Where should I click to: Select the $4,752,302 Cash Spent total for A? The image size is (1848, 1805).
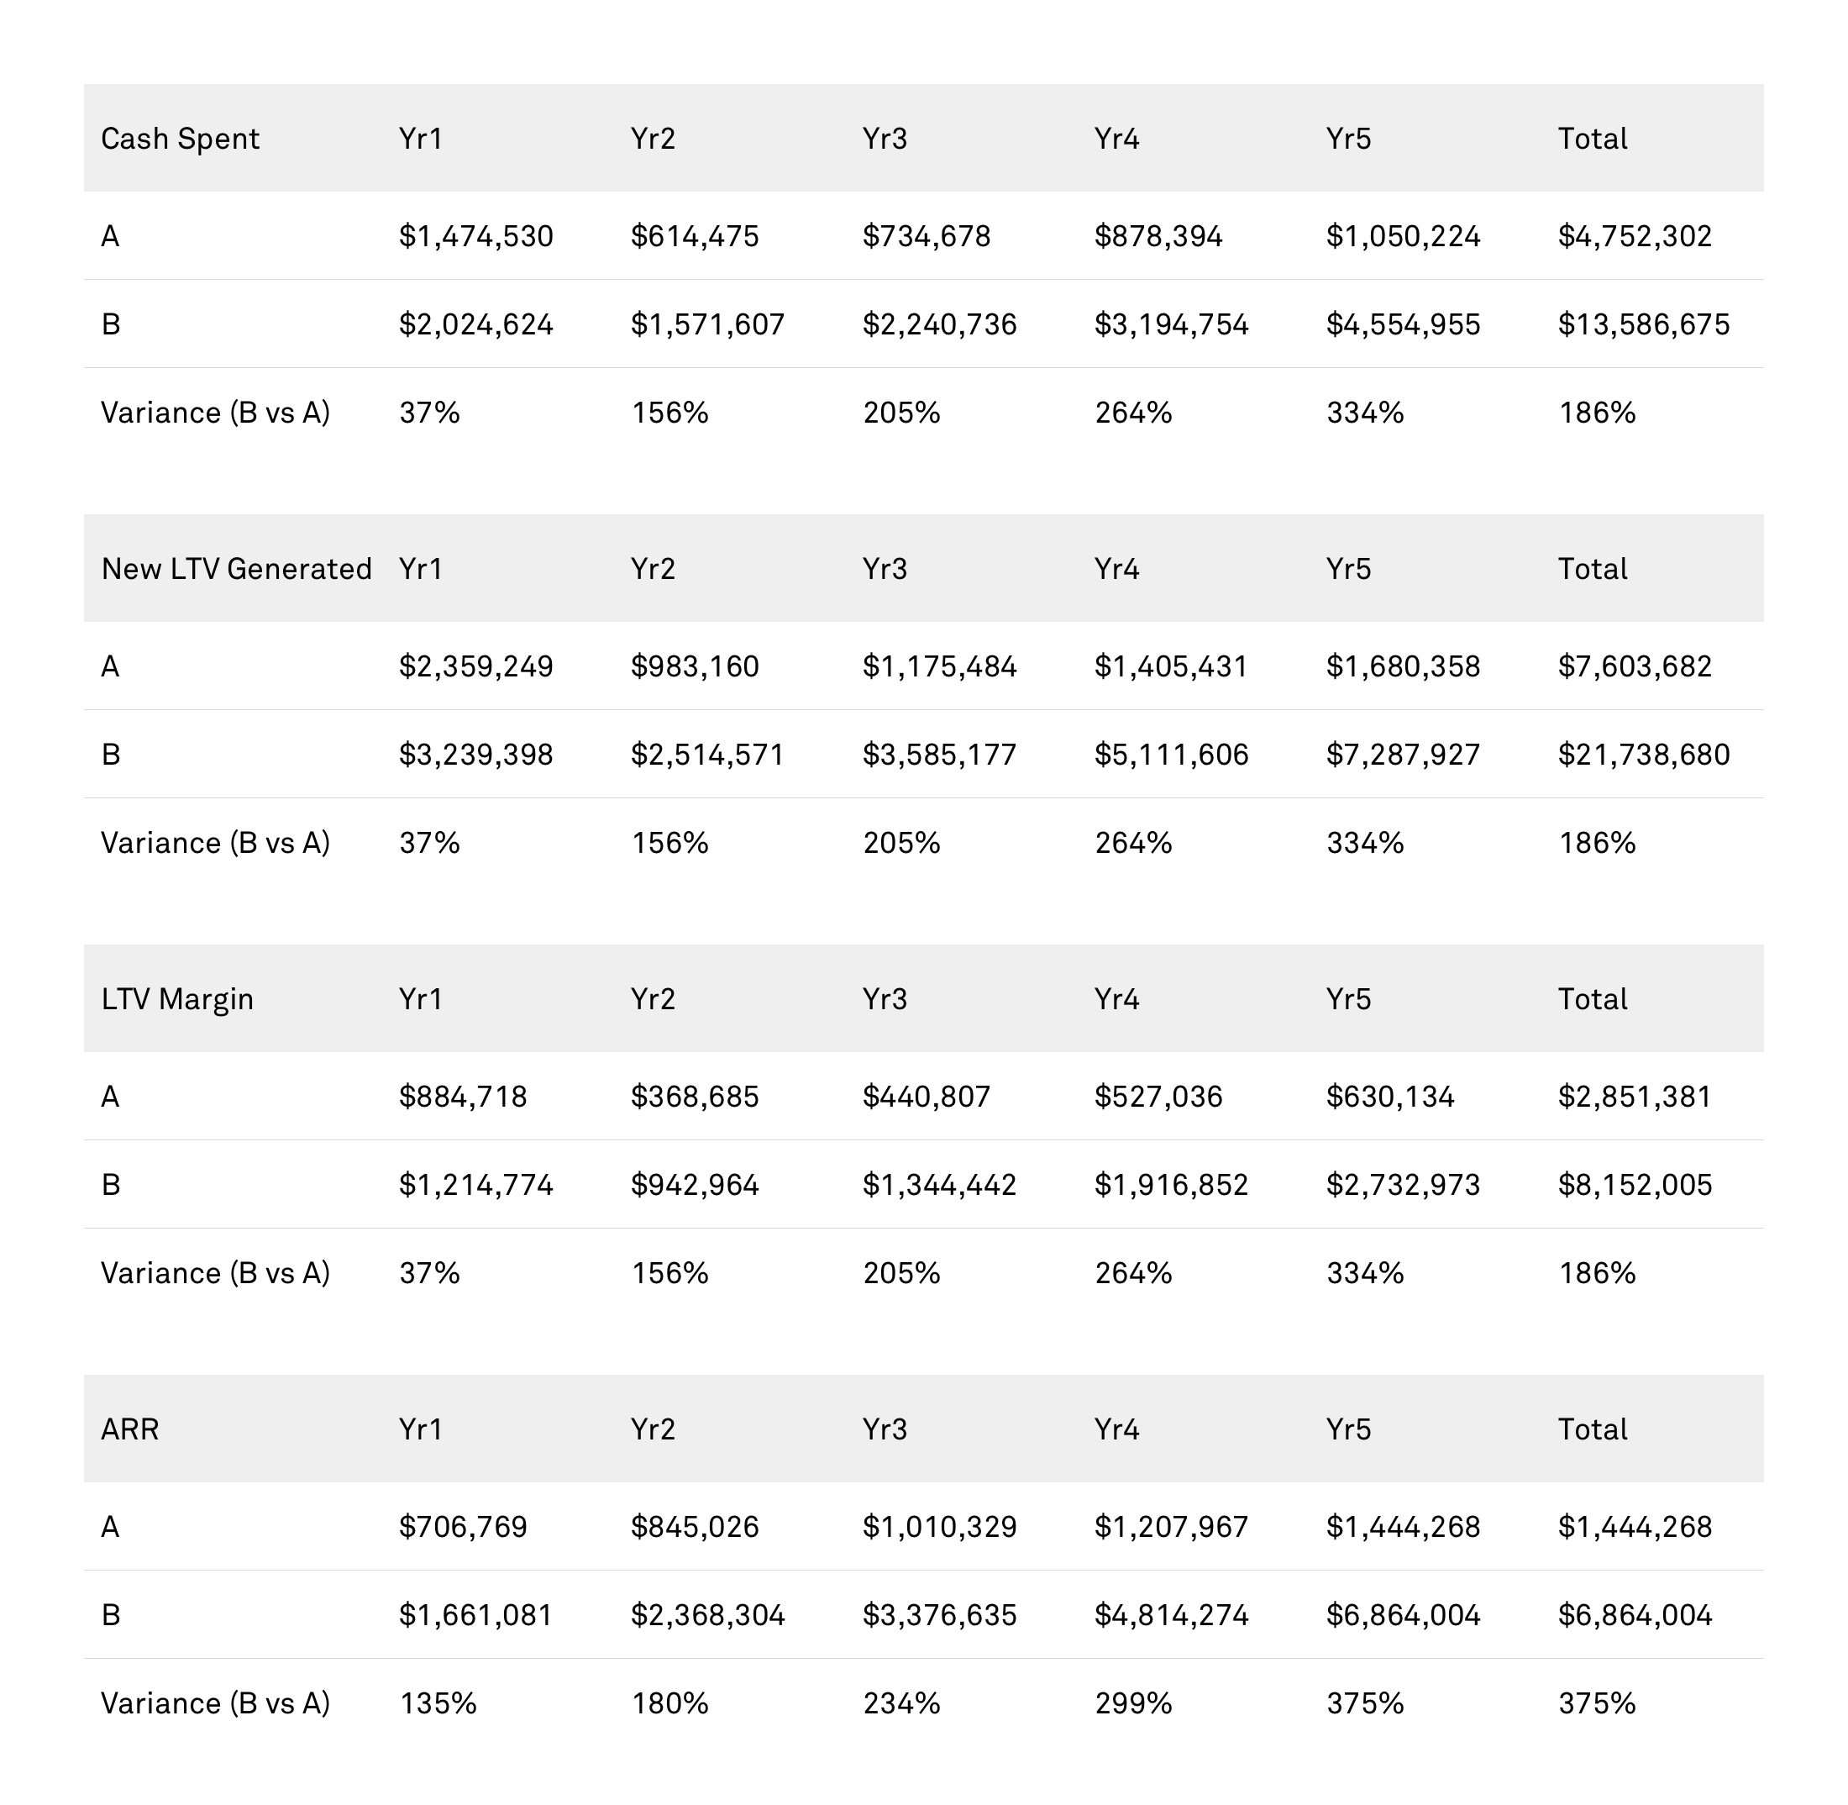tap(1635, 236)
